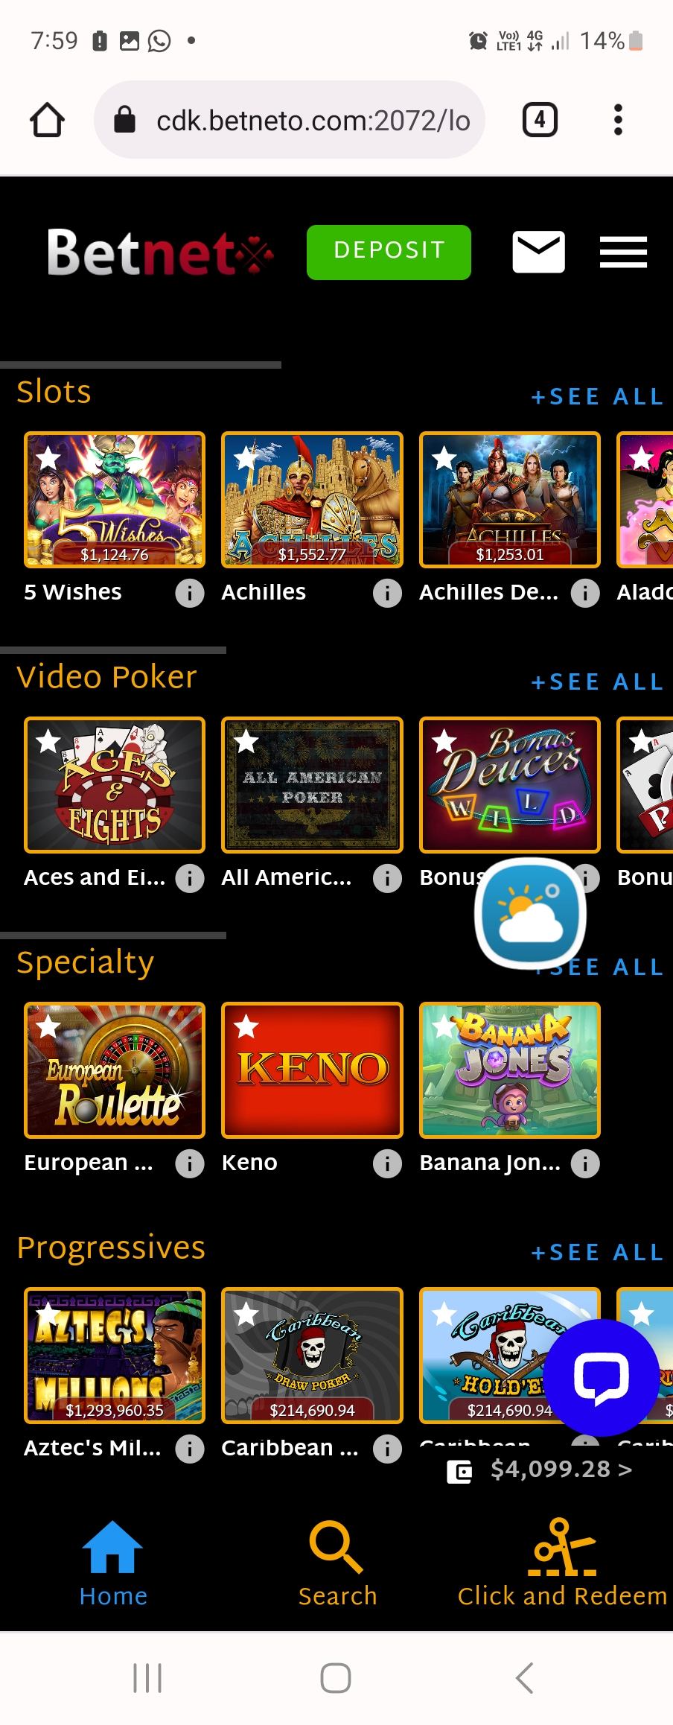673x1725 pixels.
Task: Open the hamburger menu
Action: click(x=623, y=252)
